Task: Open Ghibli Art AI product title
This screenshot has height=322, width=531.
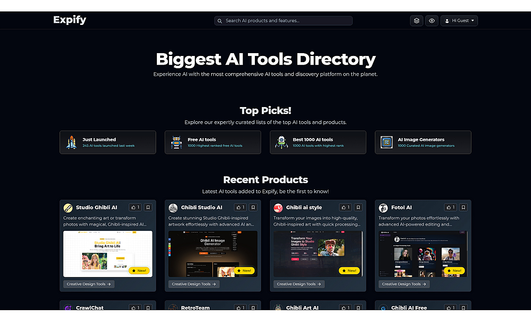Action: tap(302, 308)
